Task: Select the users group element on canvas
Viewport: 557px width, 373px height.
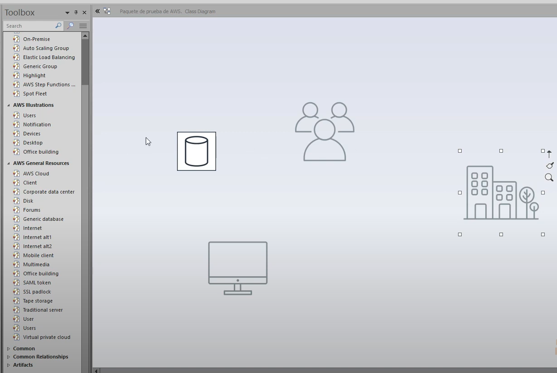Action: point(325,132)
